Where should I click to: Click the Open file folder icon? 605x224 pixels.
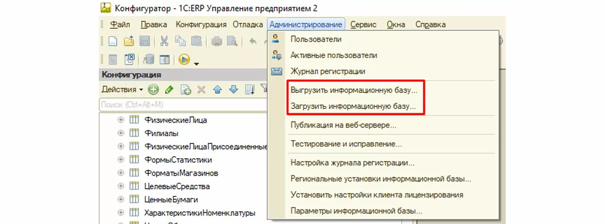[129, 42]
